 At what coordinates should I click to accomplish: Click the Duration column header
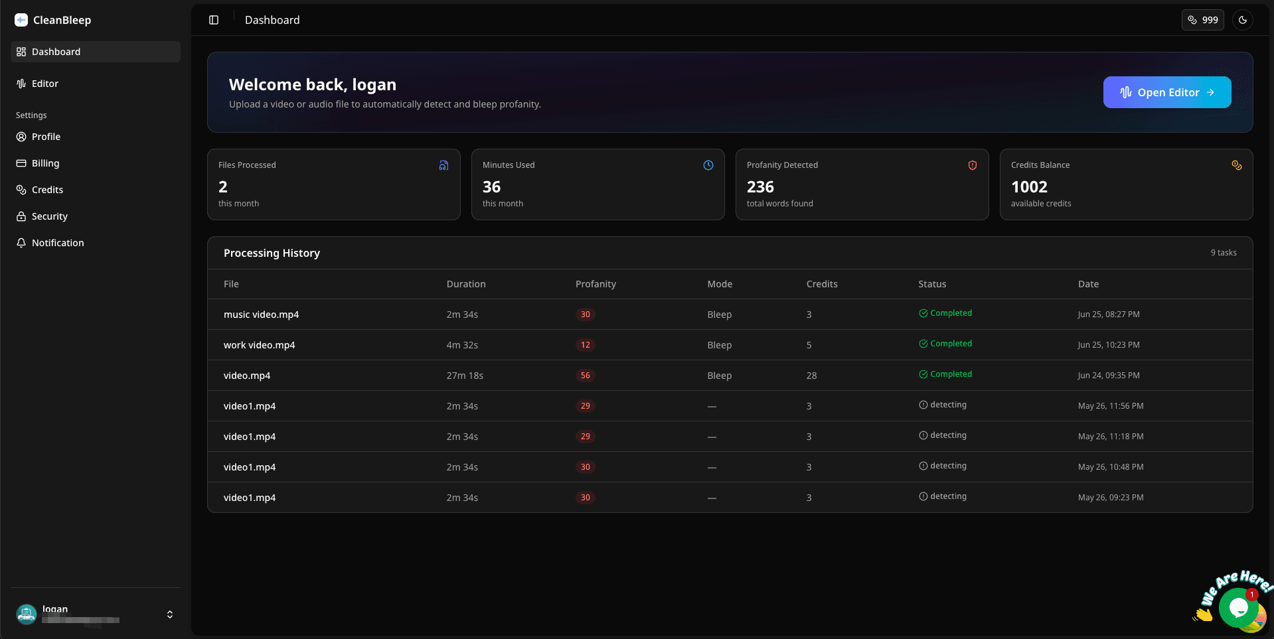coord(466,284)
